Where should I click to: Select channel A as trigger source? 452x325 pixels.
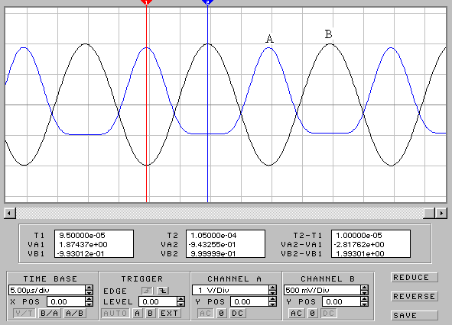coord(138,314)
